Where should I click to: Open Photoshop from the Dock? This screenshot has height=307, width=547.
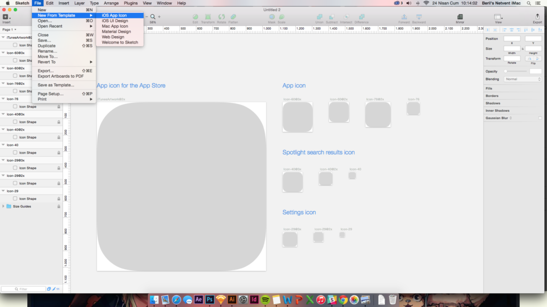point(209,300)
